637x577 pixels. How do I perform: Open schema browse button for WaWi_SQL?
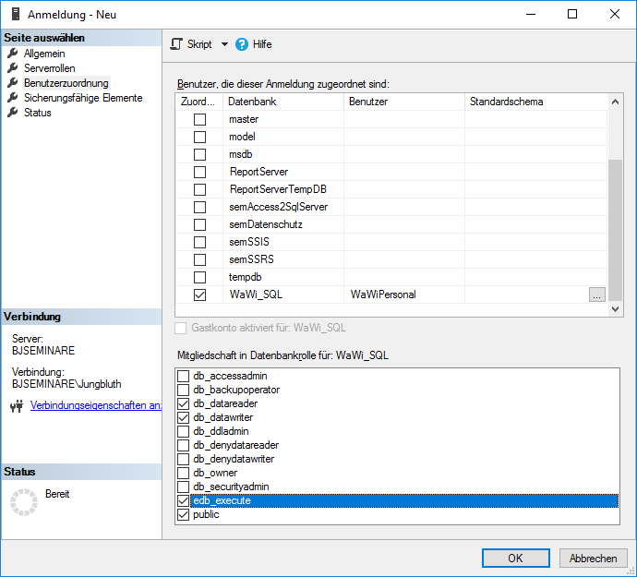tap(597, 295)
